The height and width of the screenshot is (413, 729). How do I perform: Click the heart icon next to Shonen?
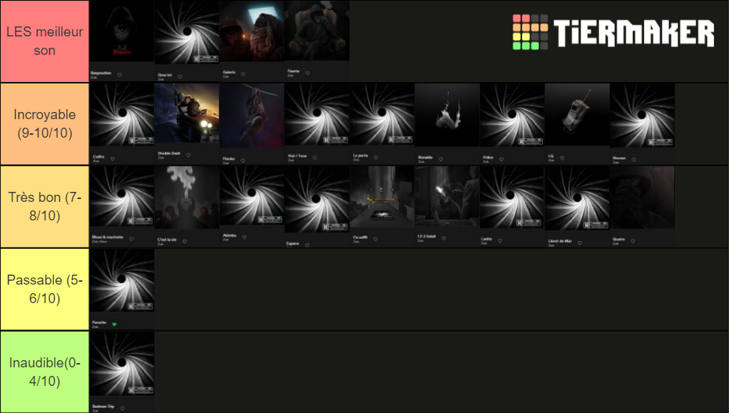click(x=634, y=160)
